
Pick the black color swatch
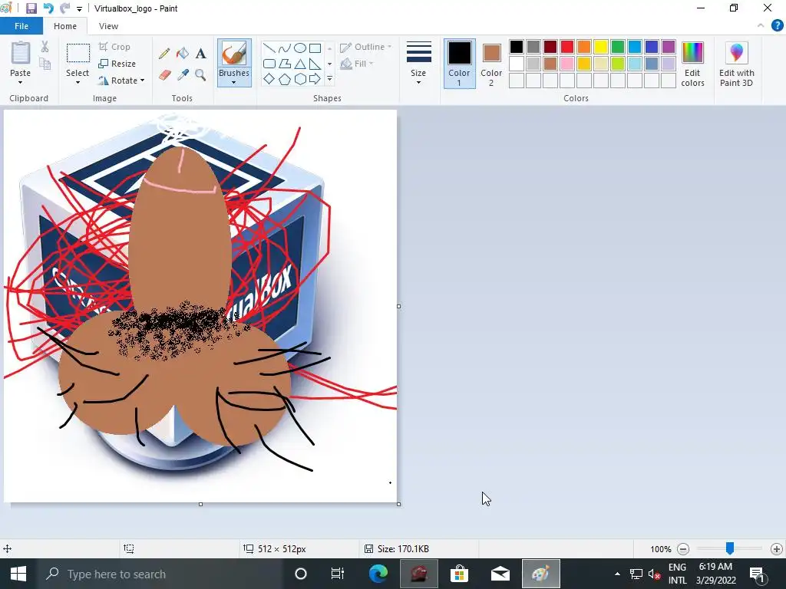pos(517,47)
